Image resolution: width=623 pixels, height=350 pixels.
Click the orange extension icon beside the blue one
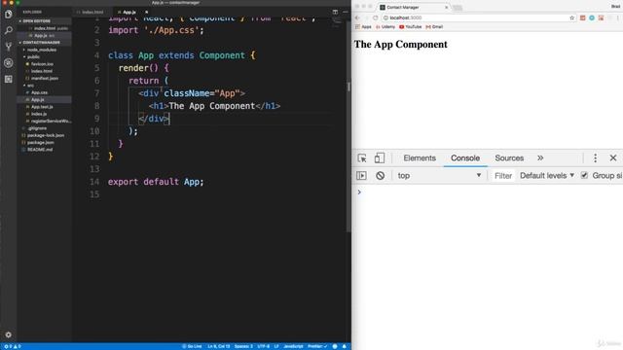(601, 17)
